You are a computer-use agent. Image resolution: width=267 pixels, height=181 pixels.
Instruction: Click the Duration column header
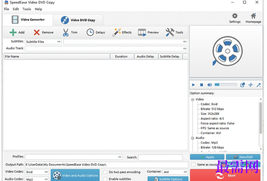pyautogui.click(x=122, y=57)
